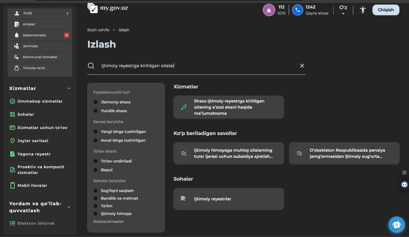Select Ijtimoiy himoya category filter

95,214
